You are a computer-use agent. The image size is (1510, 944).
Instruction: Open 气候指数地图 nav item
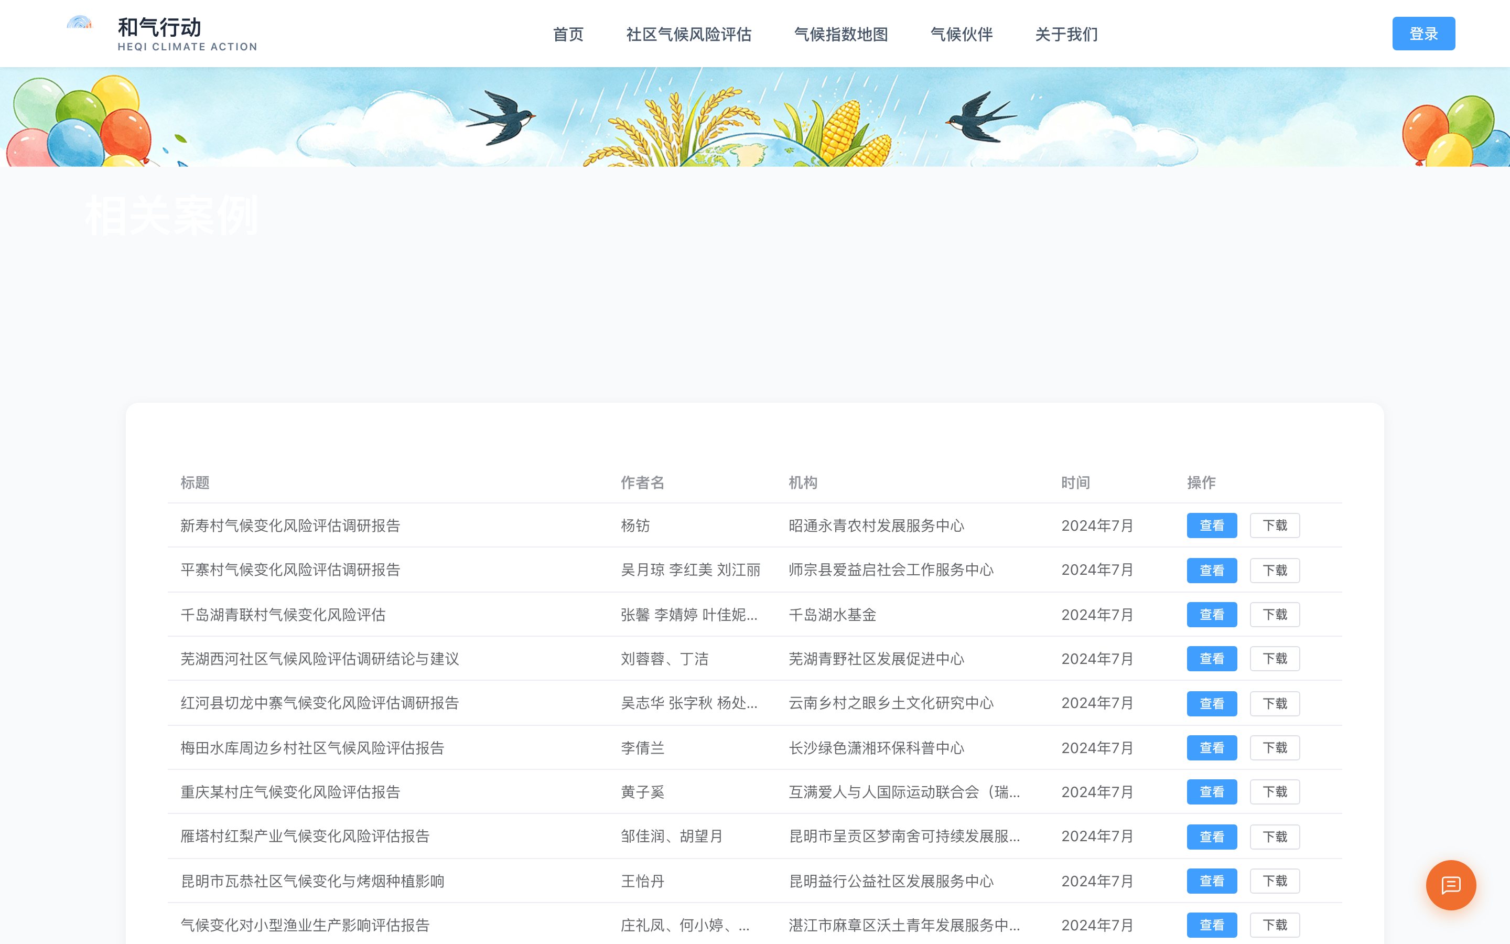pos(840,34)
